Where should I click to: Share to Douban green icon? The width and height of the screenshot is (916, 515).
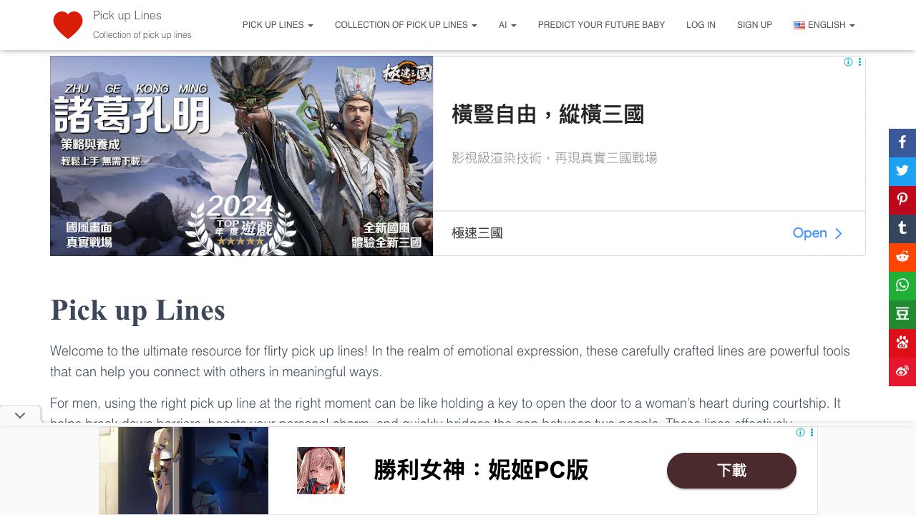pyautogui.click(x=902, y=314)
